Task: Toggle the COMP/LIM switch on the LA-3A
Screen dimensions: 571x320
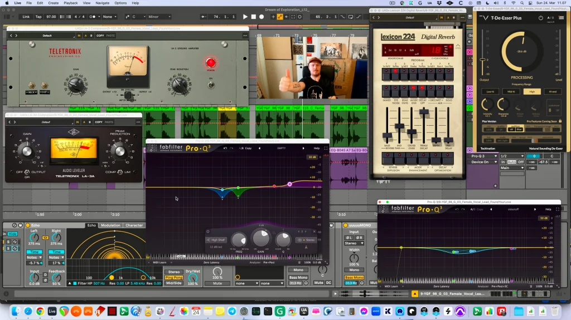Action: coord(120,172)
